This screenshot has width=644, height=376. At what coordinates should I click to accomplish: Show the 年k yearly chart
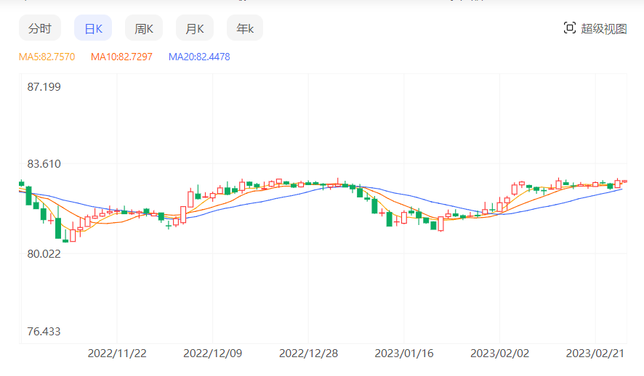(x=245, y=28)
